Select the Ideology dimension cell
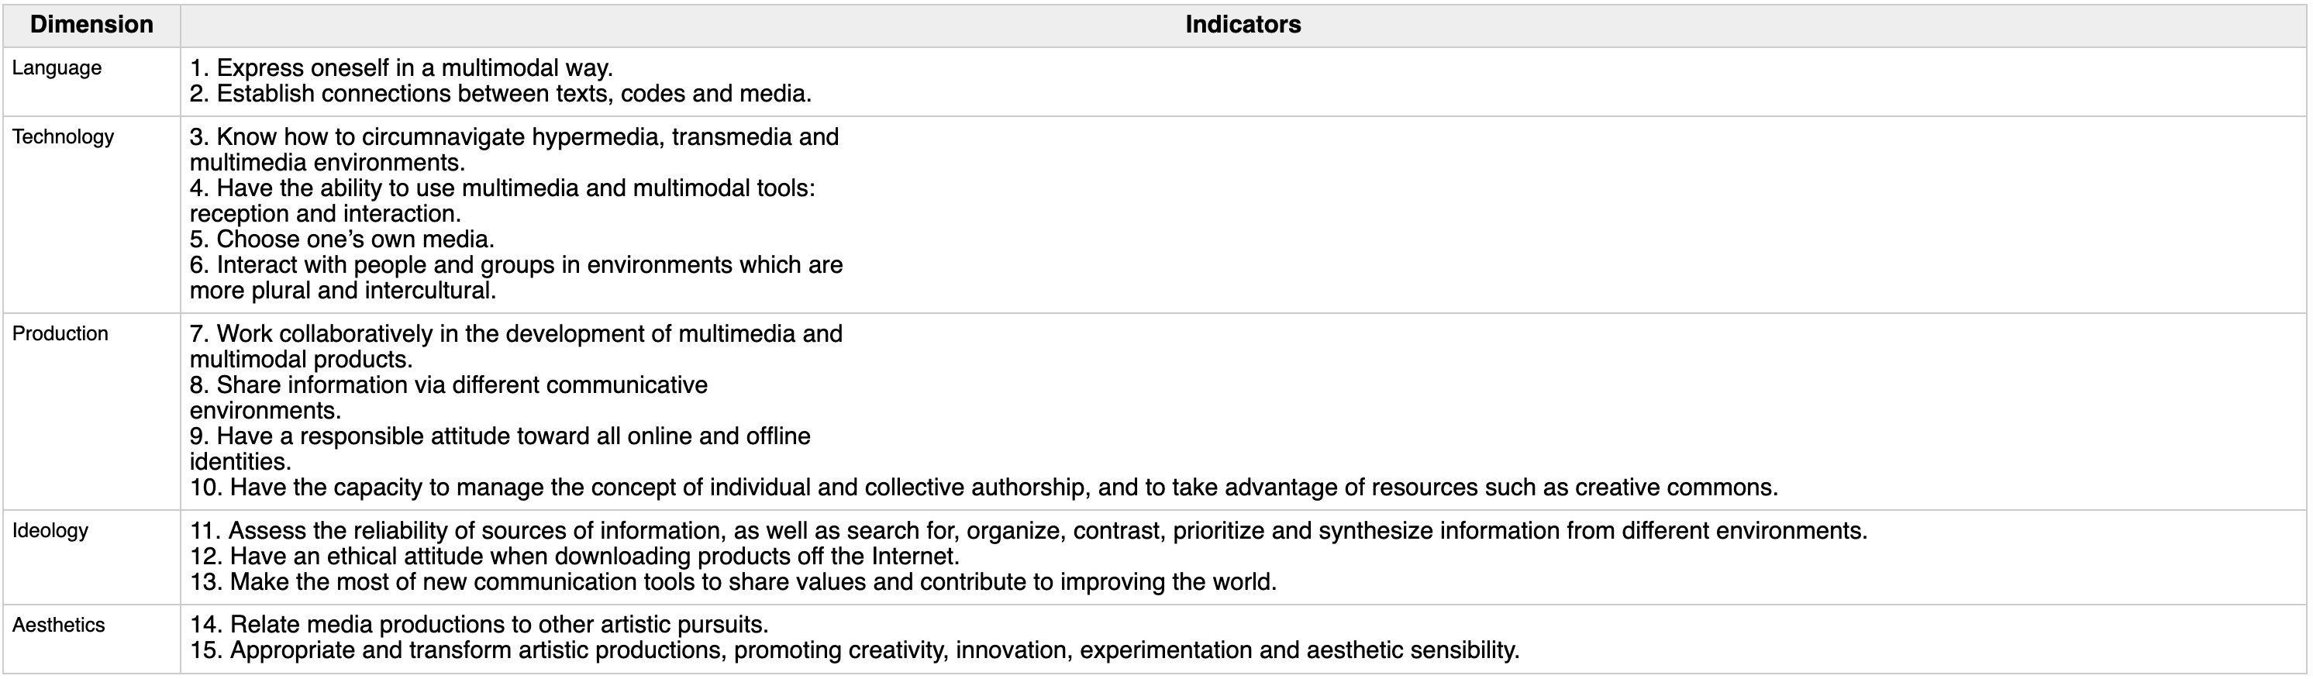This screenshot has width=2313, height=679. tap(50, 530)
